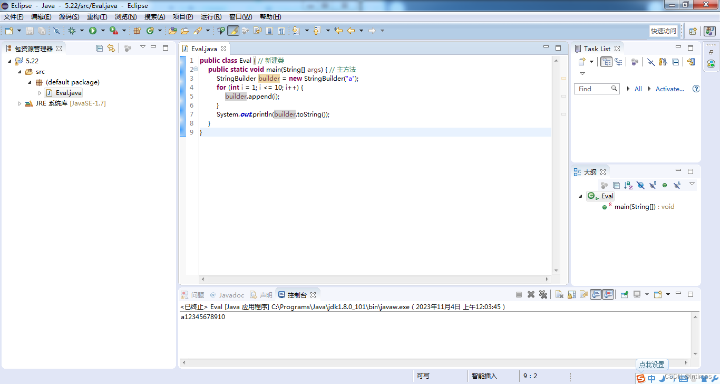
Task: Click the Open Console icon
Action: 658,295
